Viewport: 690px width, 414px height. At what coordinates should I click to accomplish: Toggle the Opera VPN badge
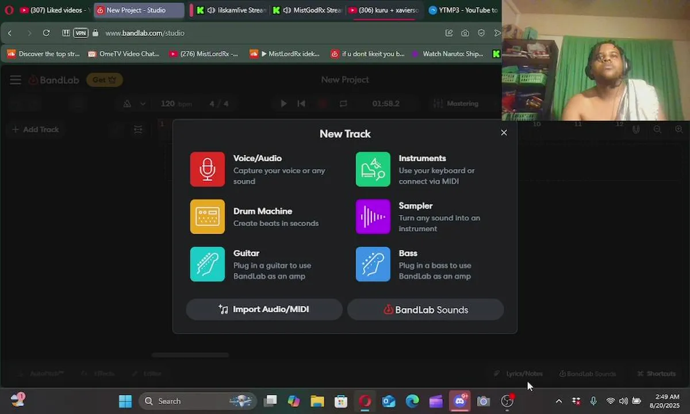tap(80, 33)
